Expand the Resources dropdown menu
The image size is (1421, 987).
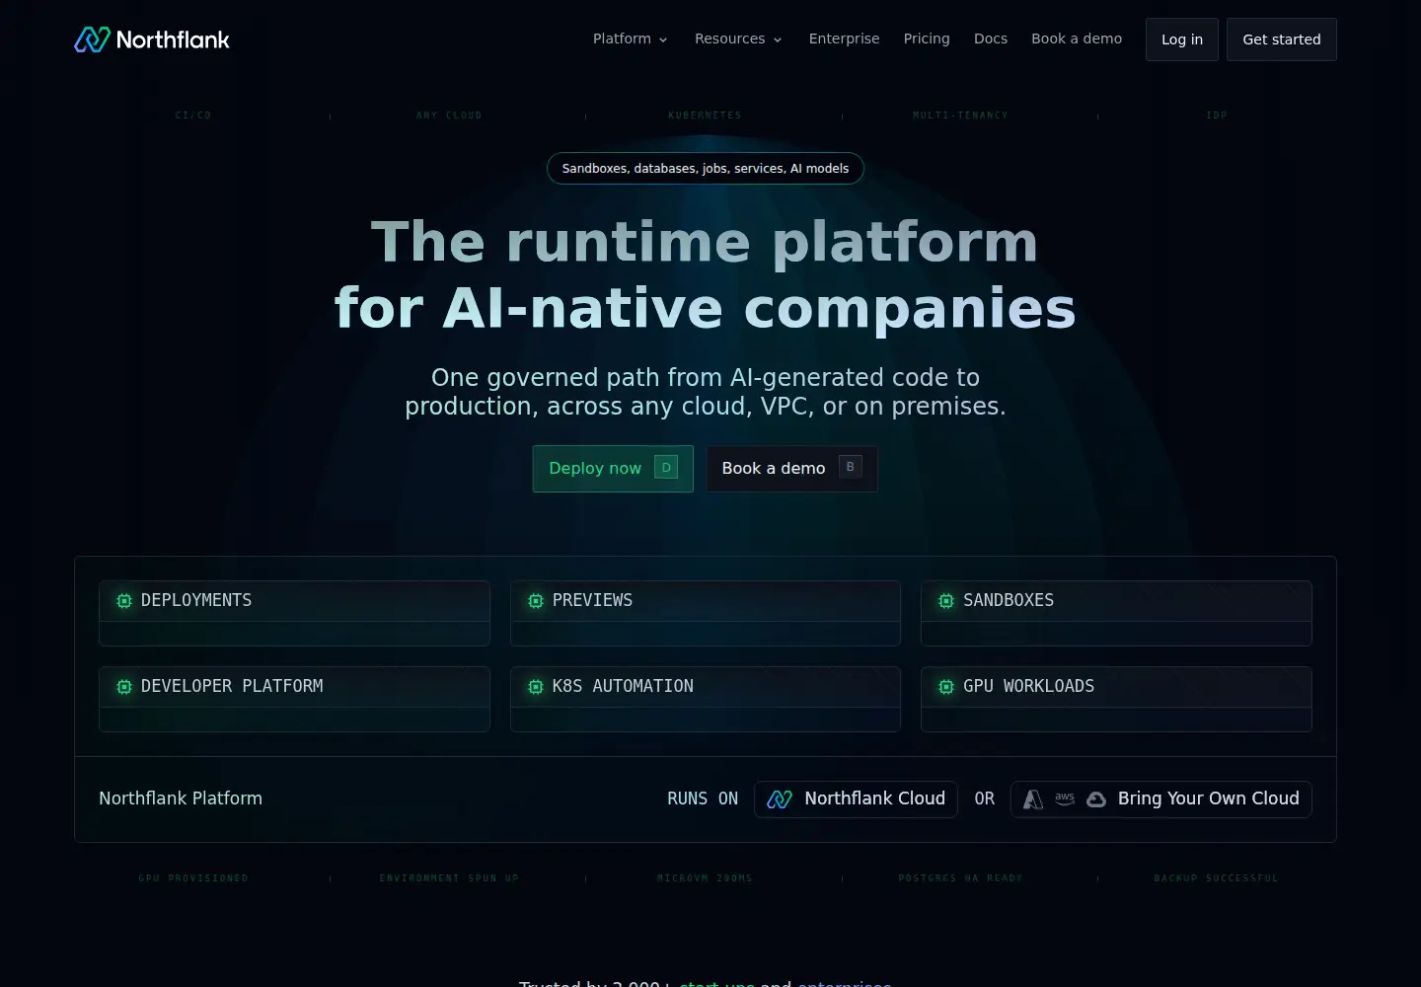tap(738, 39)
